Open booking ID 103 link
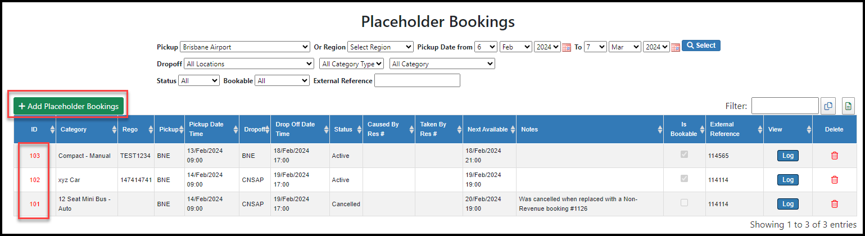The image size is (865, 236). click(x=35, y=156)
